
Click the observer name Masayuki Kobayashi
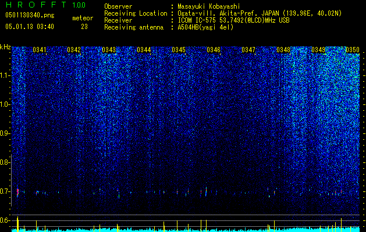point(209,6)
